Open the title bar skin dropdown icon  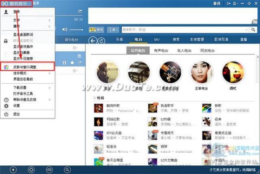(x=235, y=3)
